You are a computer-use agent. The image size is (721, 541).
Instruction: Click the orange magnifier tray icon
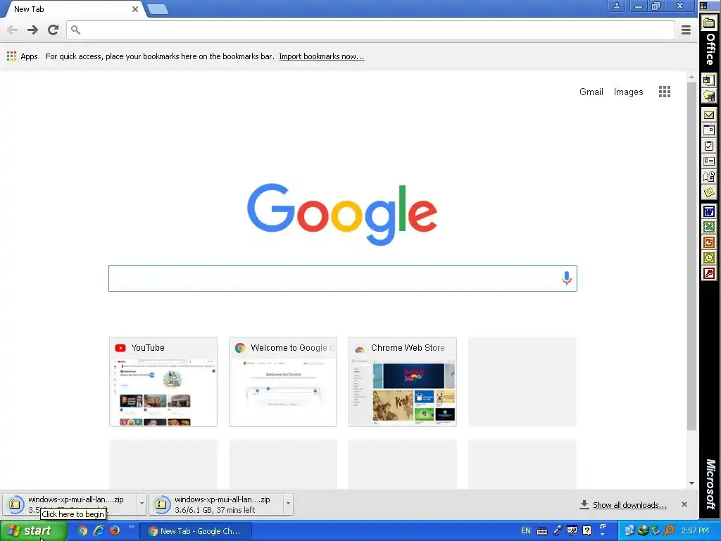[669, 530]
